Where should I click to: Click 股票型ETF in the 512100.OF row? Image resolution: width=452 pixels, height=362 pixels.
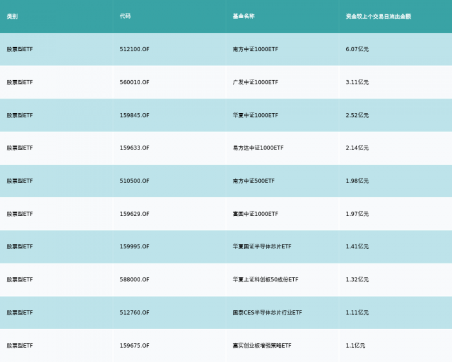(x=20, y=49)
